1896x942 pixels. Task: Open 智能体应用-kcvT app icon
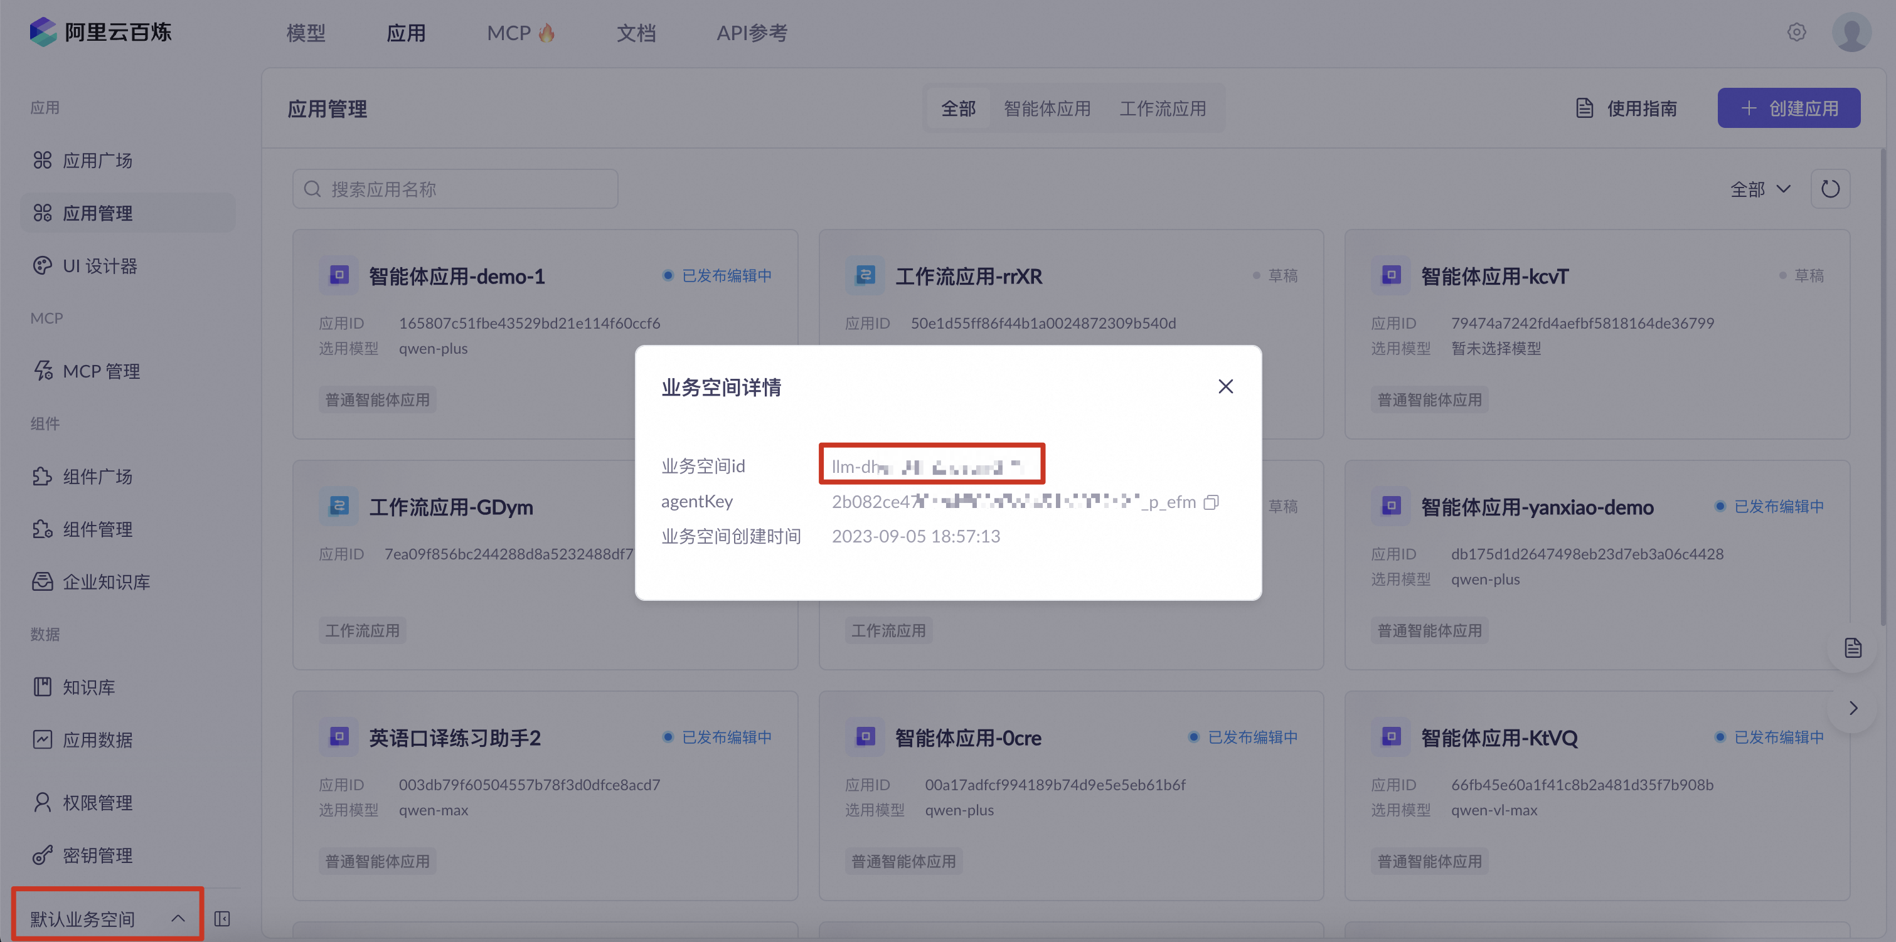click(1390, 275)
